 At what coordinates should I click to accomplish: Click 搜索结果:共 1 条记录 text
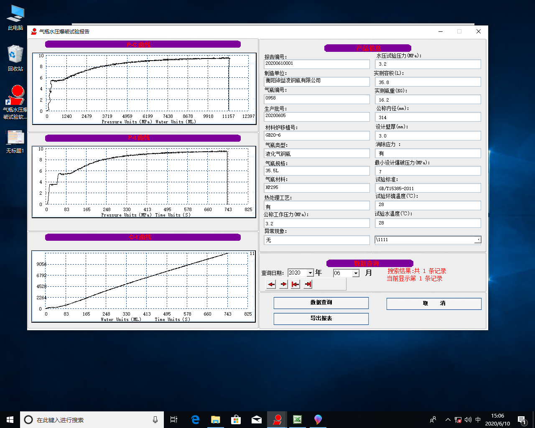click(x=417, y=271)
